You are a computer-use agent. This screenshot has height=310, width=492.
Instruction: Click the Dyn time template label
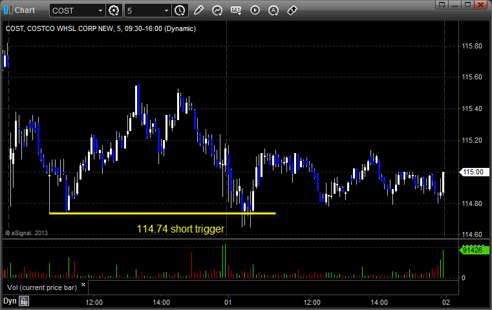tap(10, 301)
